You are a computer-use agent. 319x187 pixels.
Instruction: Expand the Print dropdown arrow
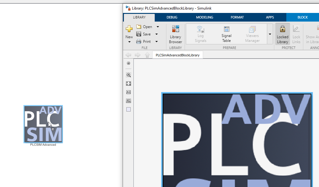157,42
